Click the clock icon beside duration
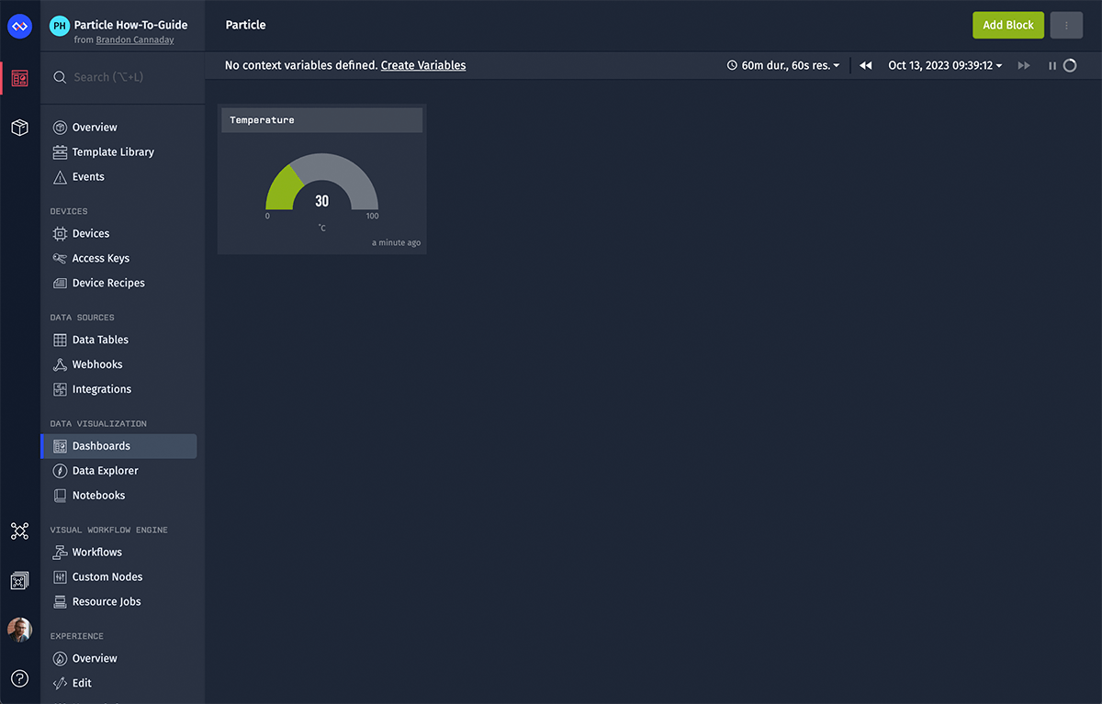The image size is (1102, 704). (732, 66)
